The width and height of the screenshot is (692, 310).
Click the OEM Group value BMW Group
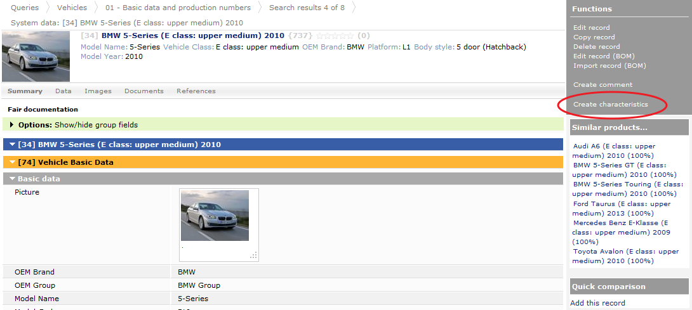pyautogui.click(x=199, y=285)
